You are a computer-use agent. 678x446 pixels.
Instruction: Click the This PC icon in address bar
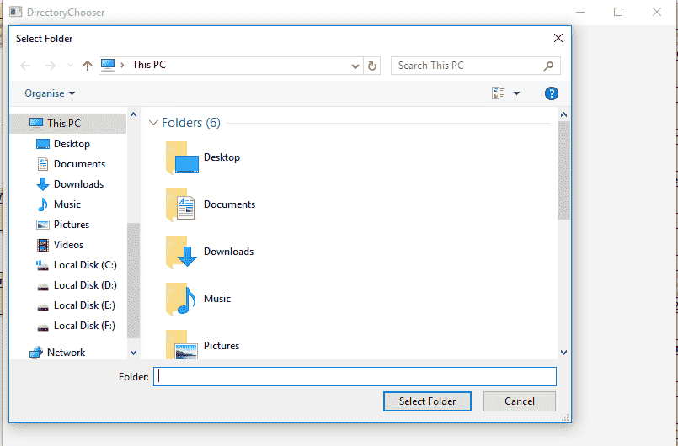click(108, 65)
